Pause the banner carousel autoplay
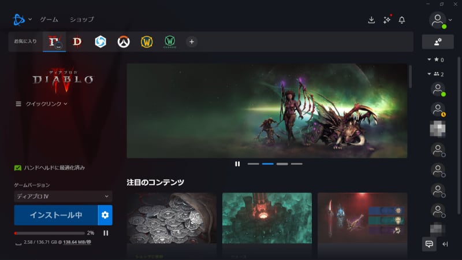 237,164
